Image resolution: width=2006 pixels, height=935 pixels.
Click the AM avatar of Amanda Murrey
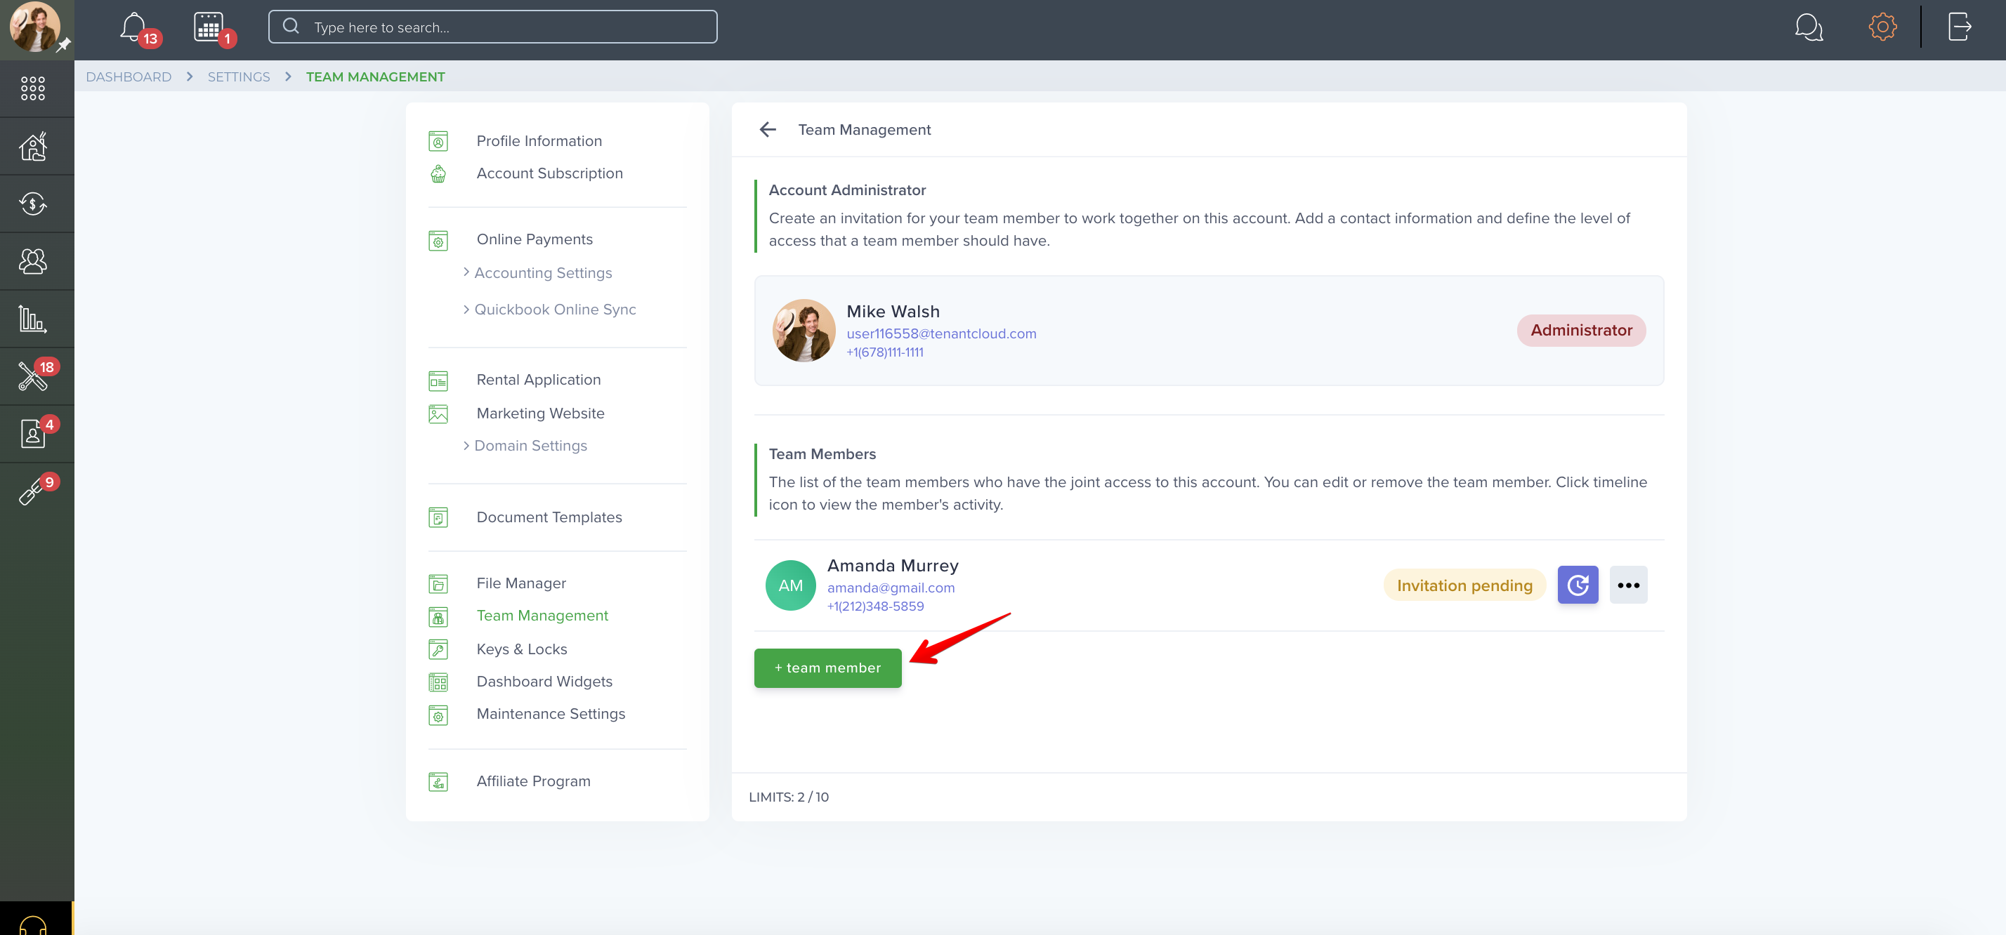pyautogui.click(x=790, y=585)
